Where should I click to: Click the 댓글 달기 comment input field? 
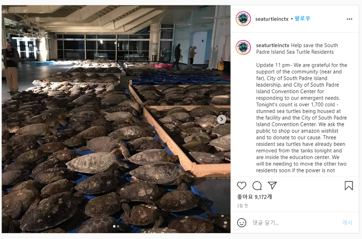pyautogui.click(x=296, y=222)
